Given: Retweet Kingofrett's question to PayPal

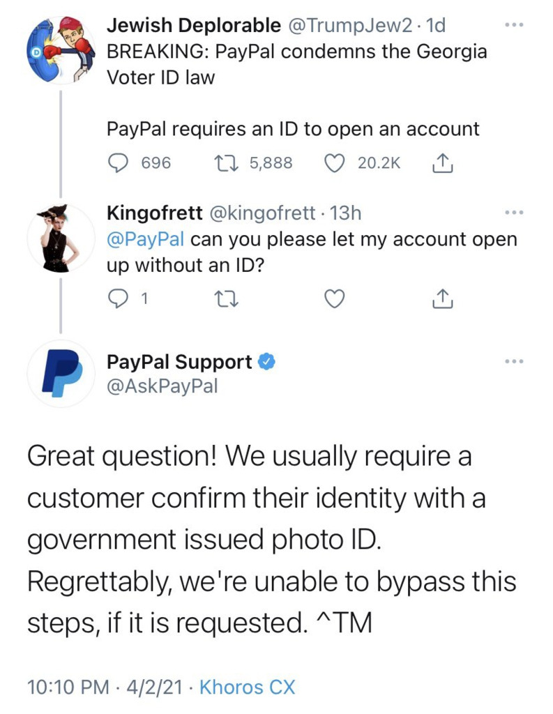Looking at the screenshot, I should [x=227, y=298].
